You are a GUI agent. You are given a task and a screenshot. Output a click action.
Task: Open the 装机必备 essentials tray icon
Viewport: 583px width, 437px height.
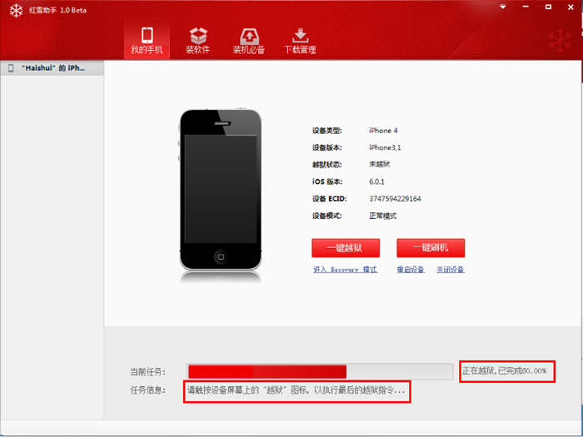coord(249,35)
